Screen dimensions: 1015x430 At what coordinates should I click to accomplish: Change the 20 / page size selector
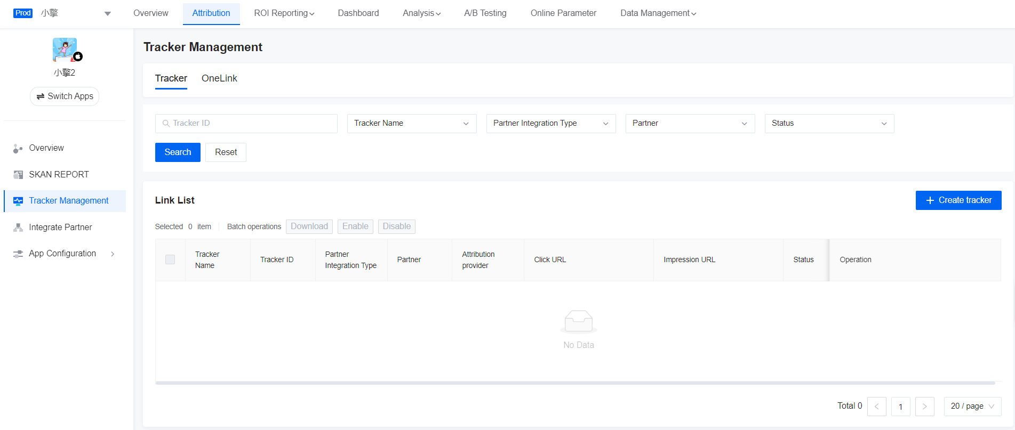(x=972, y=406)
